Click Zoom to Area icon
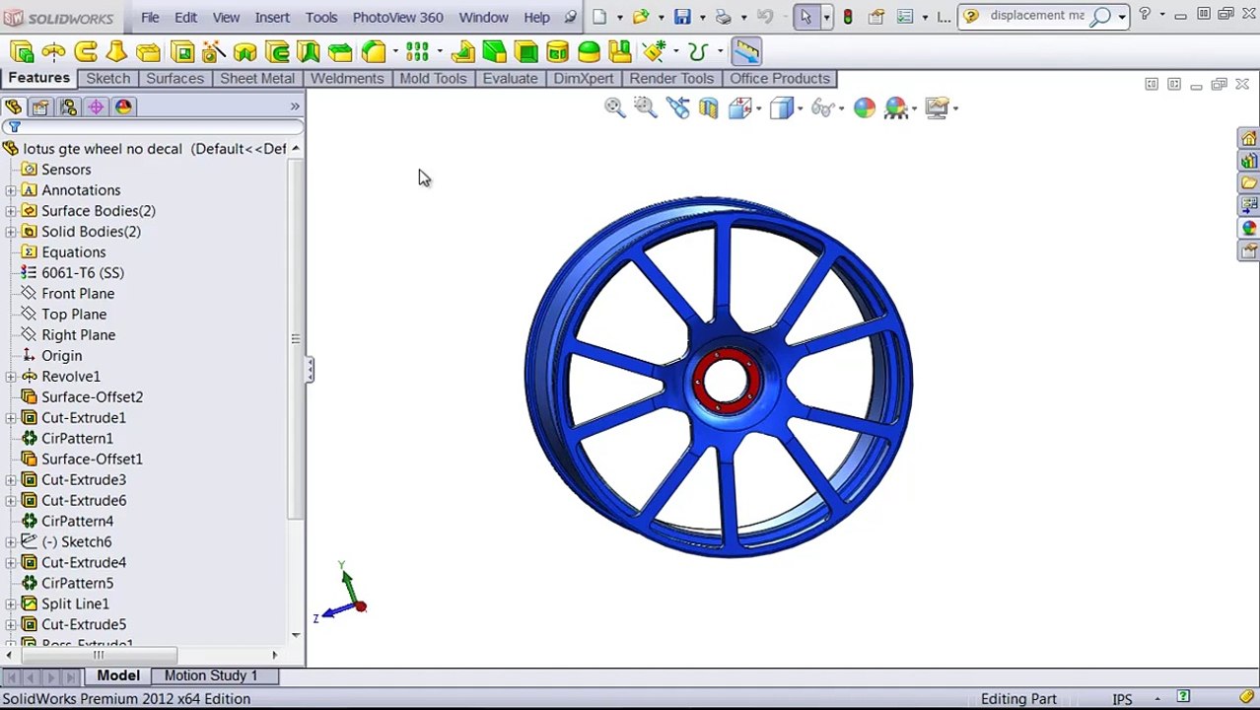 (646, 108)
